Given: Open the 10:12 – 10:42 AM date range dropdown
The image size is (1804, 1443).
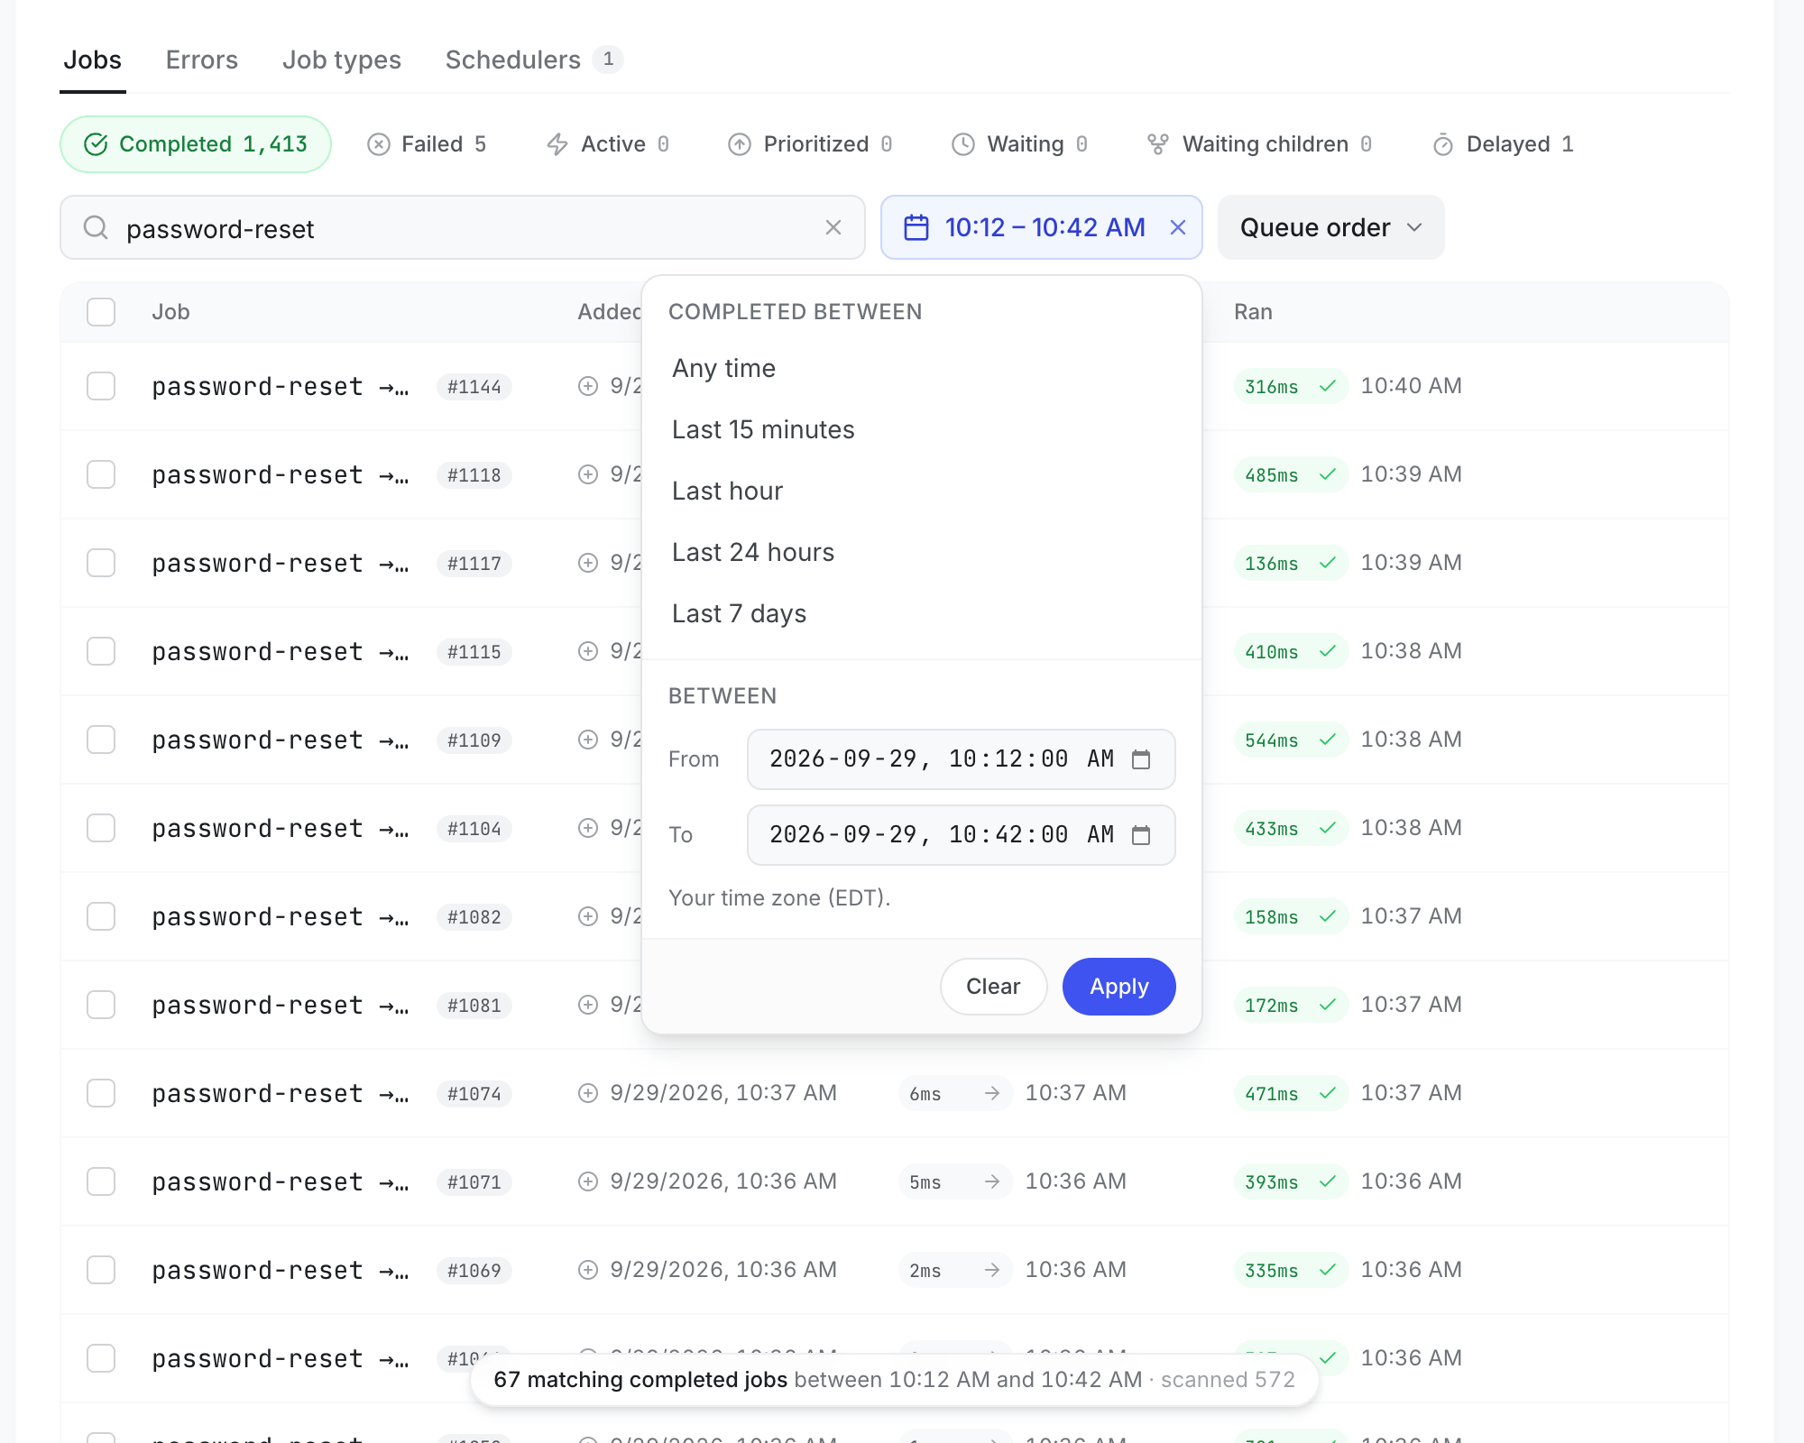Looking at the screenshot, I should (x=1042, y=227).
